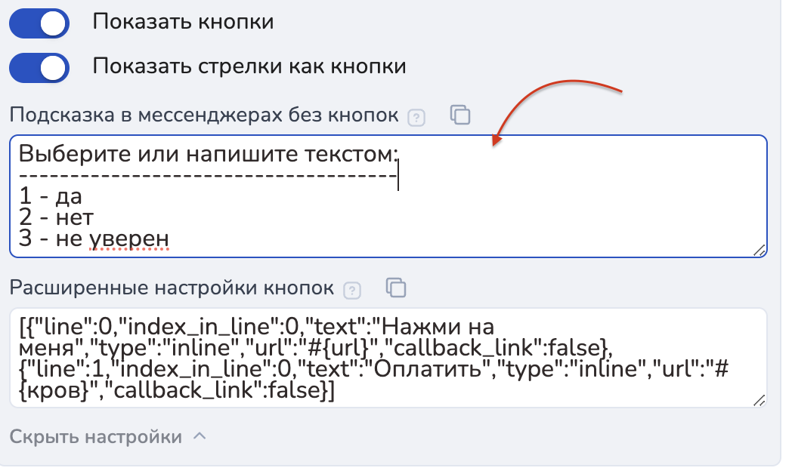Toggle the 'Показать кнопки' switch
This screenshot has width=792, height=474.
coord(39,23)
